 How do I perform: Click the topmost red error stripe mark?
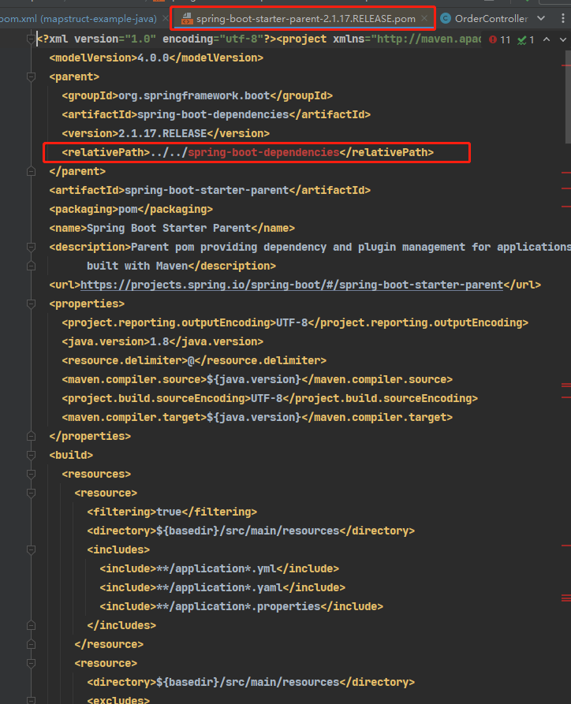[x=565, y=64]
